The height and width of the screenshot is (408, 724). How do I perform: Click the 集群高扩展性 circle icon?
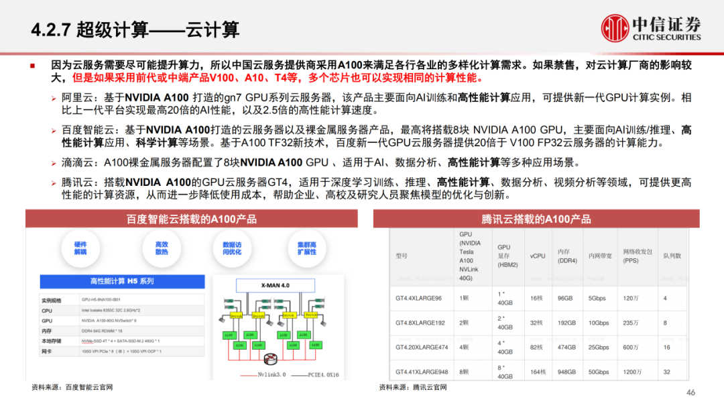click(x=306, y=247)
